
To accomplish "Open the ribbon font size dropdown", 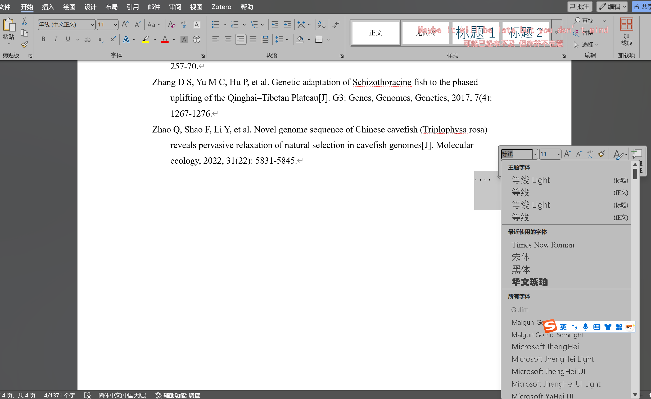I will tap(115, 25).
